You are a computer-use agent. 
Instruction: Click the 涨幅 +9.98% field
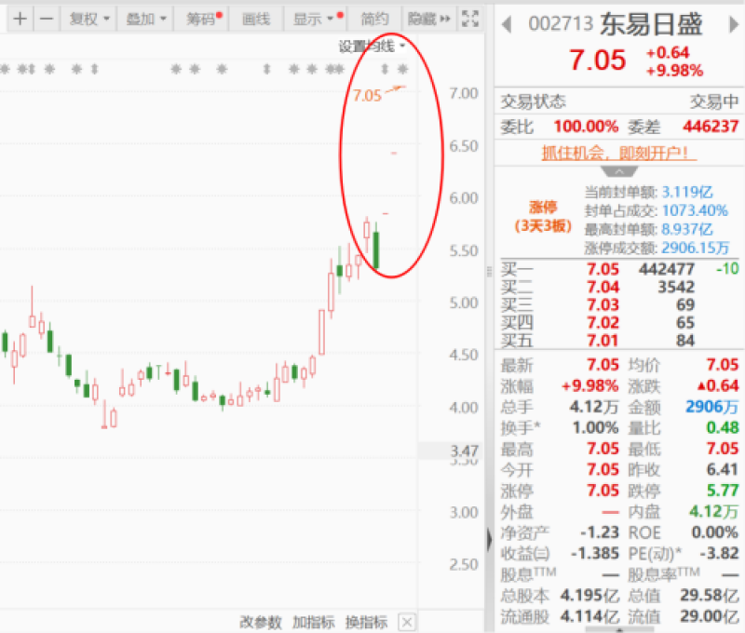point(560,385)
